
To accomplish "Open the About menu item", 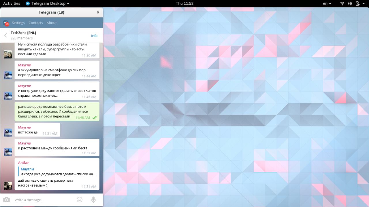I will coord(52,23).
